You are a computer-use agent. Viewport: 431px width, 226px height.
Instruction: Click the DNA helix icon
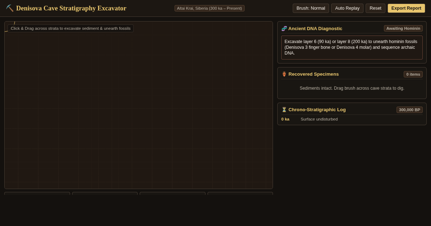(284, 28)
